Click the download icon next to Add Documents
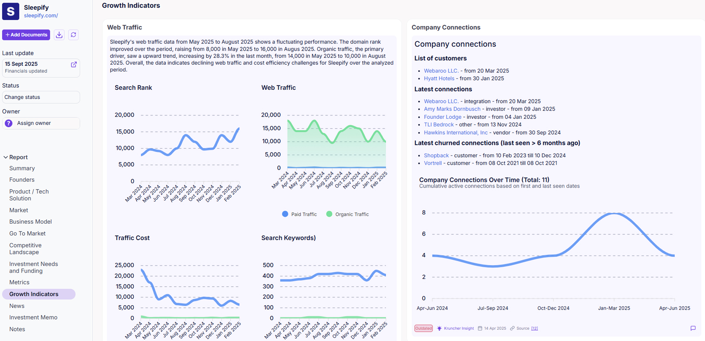Screen dimensions: 705x341 click(x=59, y=35)
